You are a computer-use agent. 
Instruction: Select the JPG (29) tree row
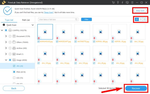17,66
